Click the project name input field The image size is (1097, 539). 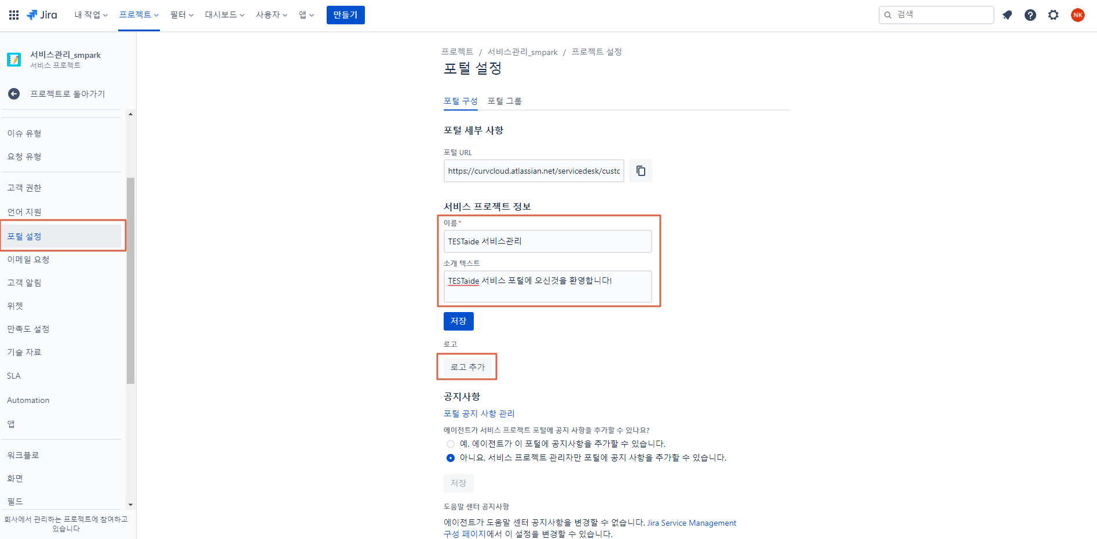(547, 241)
